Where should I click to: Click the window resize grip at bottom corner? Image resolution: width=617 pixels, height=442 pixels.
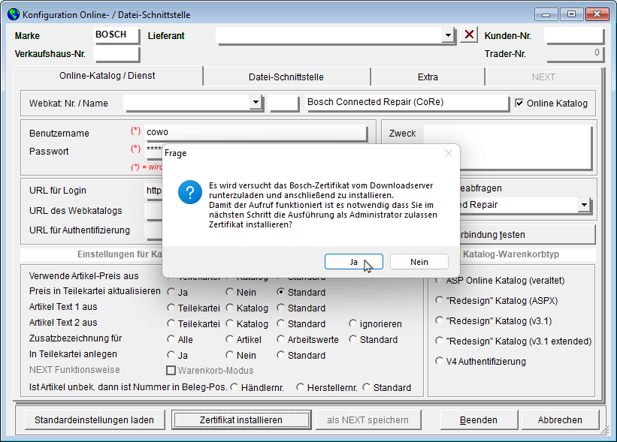pos(604,430)
